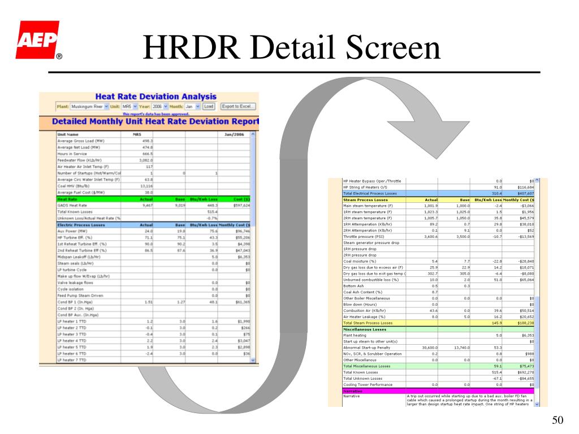Select the Combustion Air (Klb/hr) row
Image resolution: width=579 pixels, height=434 pixels.
click(438, 311)
